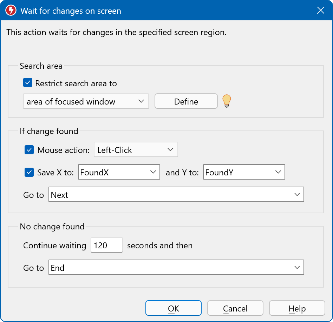Screen dimensions: 333x322
Task: Disable the Mouse action checkbox
Action: tap(29, 150)
